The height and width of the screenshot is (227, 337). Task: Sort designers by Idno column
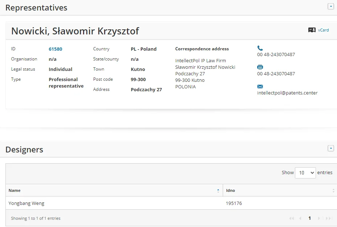coord(280,190)
